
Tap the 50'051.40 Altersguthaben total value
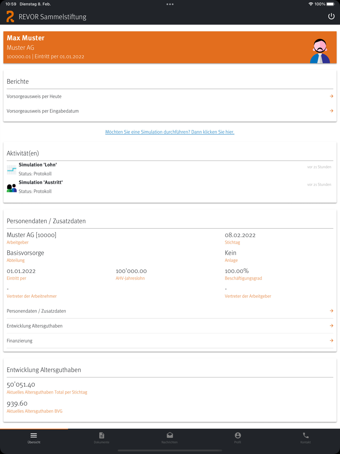click(x=21, y=385)
